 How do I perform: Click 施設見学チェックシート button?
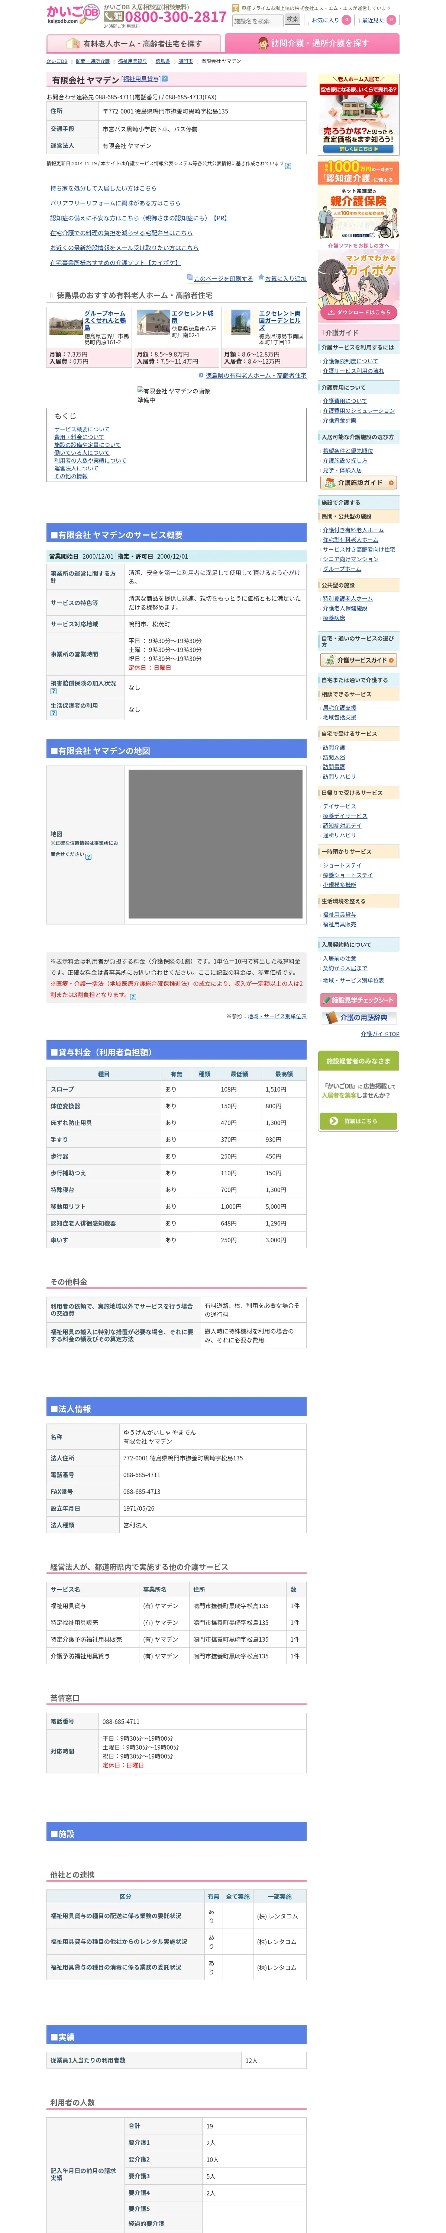point(359,1000)
